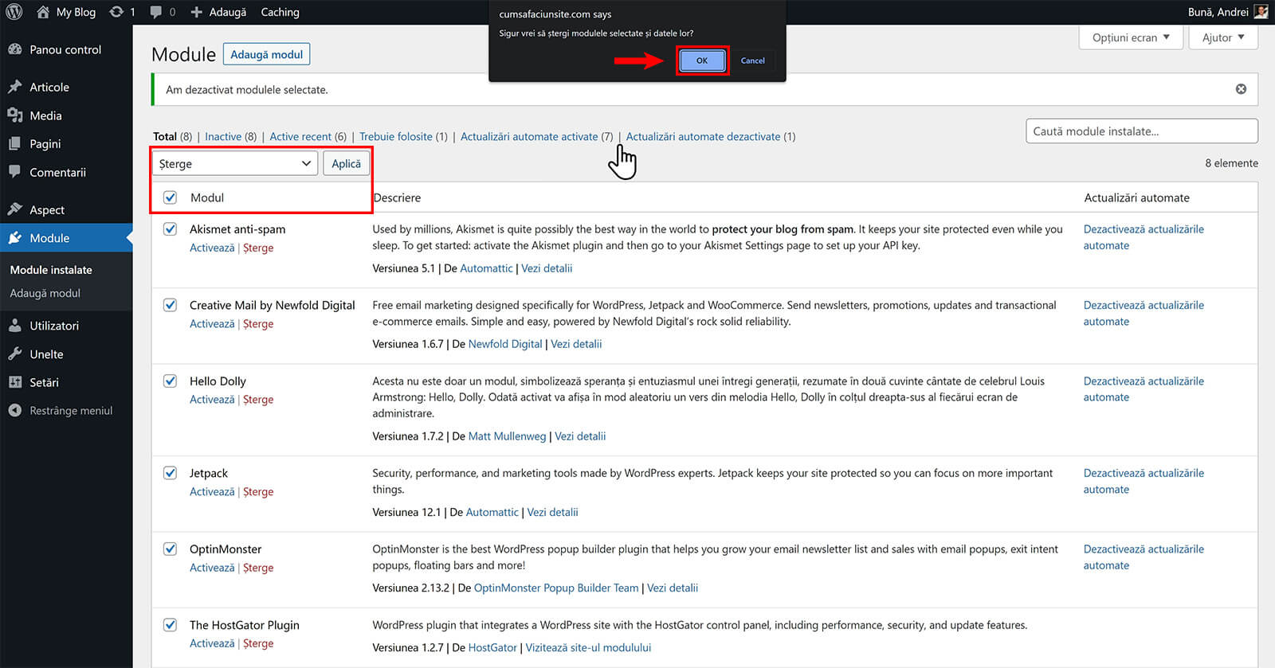Dismiss the deactivation notice

coord(1241,89)
